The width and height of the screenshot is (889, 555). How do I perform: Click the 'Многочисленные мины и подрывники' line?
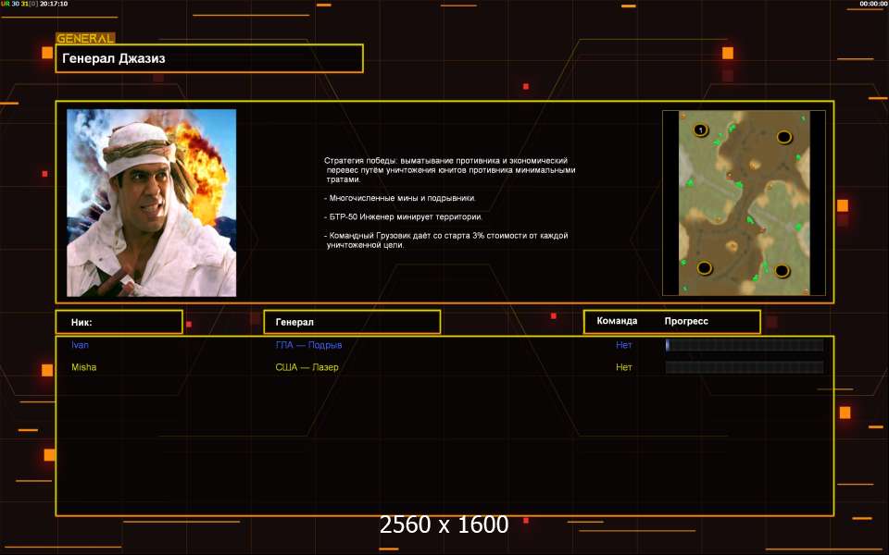[400, 198]
